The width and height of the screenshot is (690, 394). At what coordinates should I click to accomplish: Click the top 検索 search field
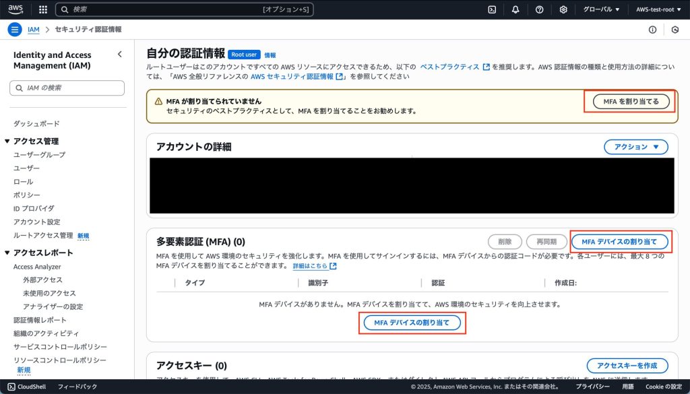pos(185,9)
